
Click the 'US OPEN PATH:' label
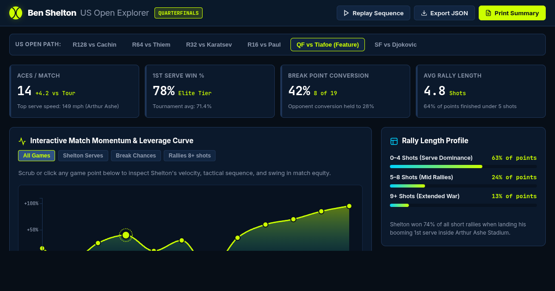pyautogui.click(x=38, y=44)
